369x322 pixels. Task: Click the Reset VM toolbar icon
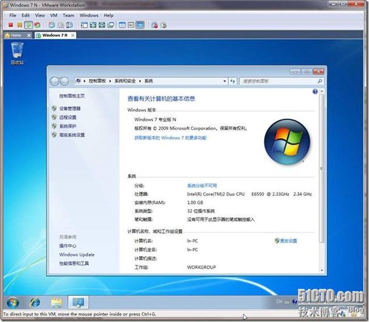[37, 25]
